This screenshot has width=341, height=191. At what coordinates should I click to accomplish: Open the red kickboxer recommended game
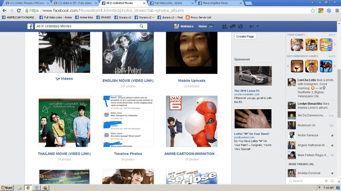coord(326,66)
